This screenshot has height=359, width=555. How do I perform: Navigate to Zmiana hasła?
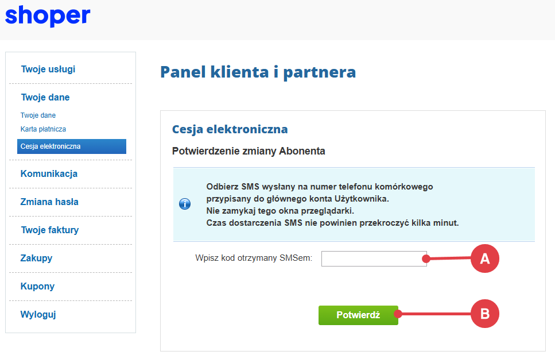[x=49, y=202]
